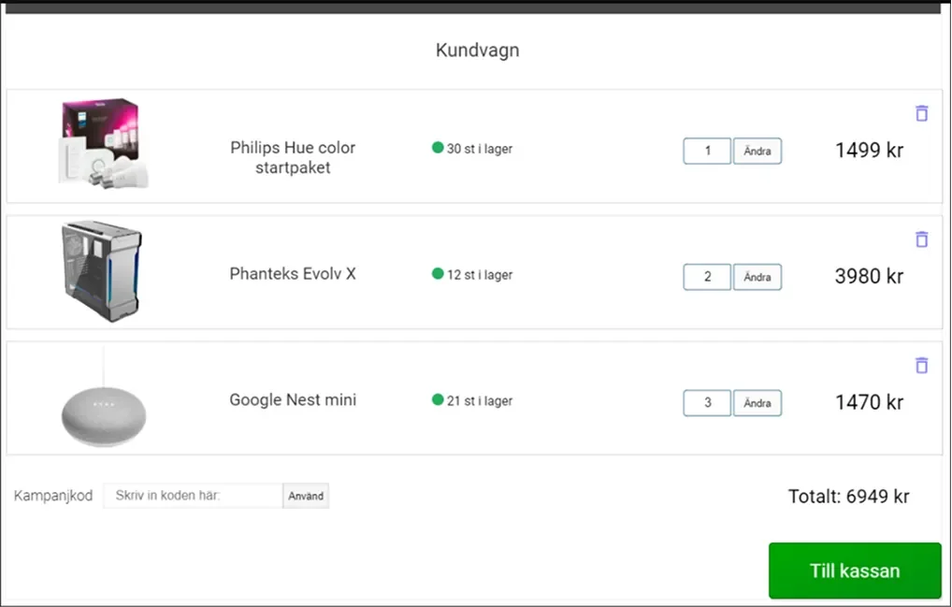Click the Phanteks Evolv X product name
Image resolution: width=952 pixels, height=607 pixels.
[x=293, y=274]
